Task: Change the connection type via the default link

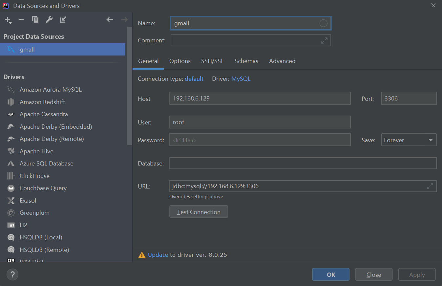Action: point(194,79)
